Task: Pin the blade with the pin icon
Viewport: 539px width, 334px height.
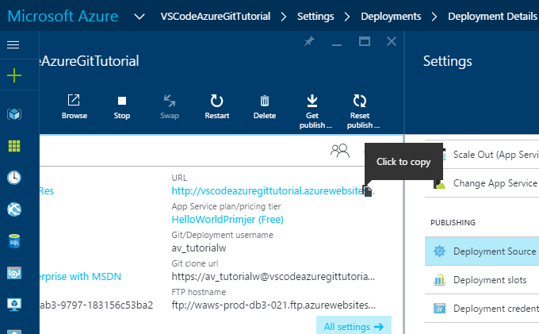Action: 309,41
